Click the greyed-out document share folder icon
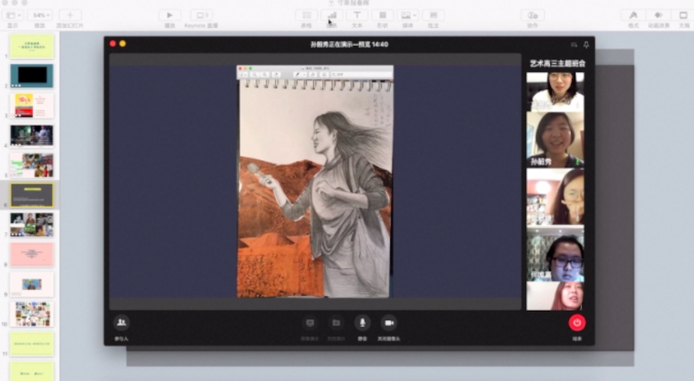This screenshot has width=694, height=381. 336,322
